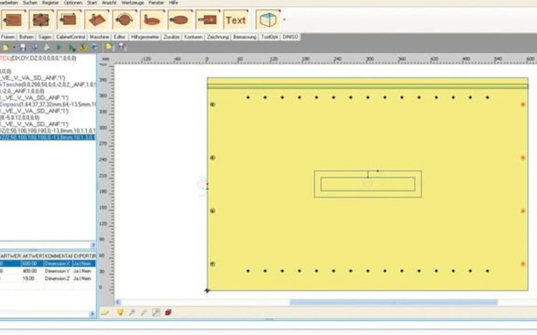Open the Zusätze tab
537x335 pixels.
tap(171, 37)
